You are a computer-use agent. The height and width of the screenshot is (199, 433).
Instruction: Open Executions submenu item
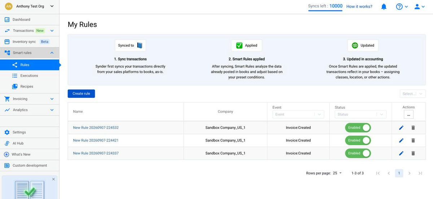tap(30, 76)
